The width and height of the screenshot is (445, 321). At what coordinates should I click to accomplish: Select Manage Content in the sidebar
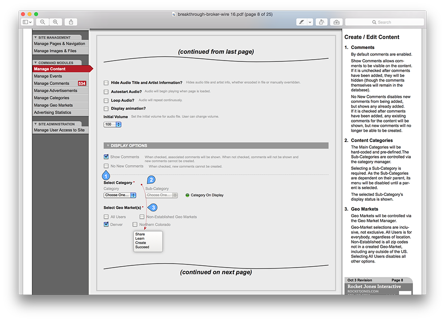coord(50,69)
